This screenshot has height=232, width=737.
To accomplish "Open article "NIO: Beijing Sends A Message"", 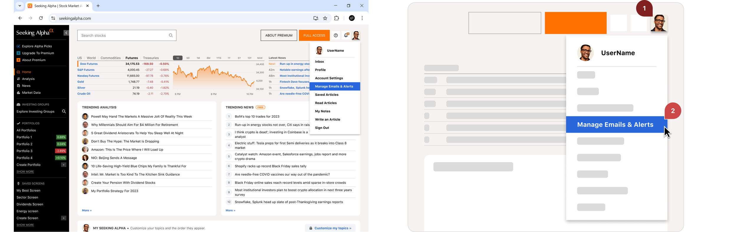I will [x=114, y=158].
